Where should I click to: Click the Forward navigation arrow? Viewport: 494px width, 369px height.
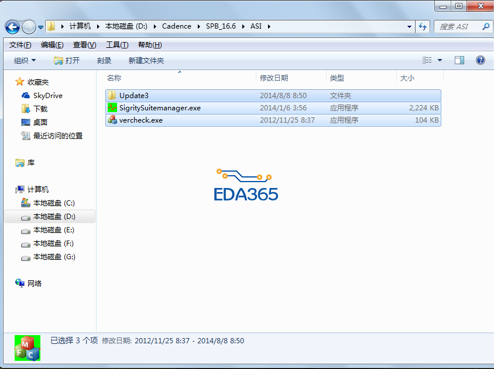click(x=29, y=27)
